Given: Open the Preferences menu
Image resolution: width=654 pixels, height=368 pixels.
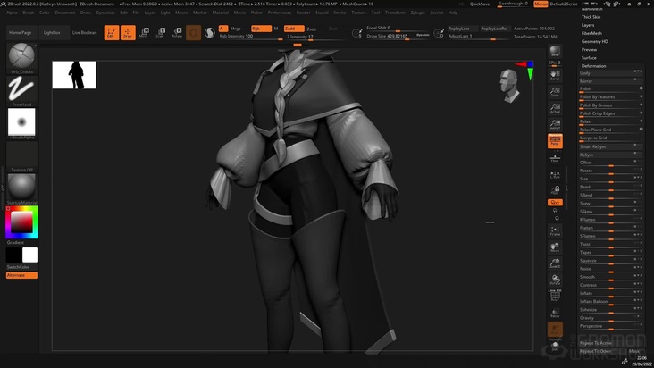Looking at the screenshot, I should [x=280, y=13].
